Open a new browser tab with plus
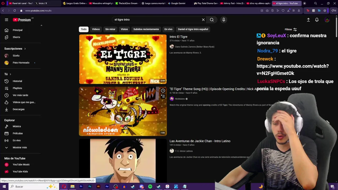 pos(304,3)
